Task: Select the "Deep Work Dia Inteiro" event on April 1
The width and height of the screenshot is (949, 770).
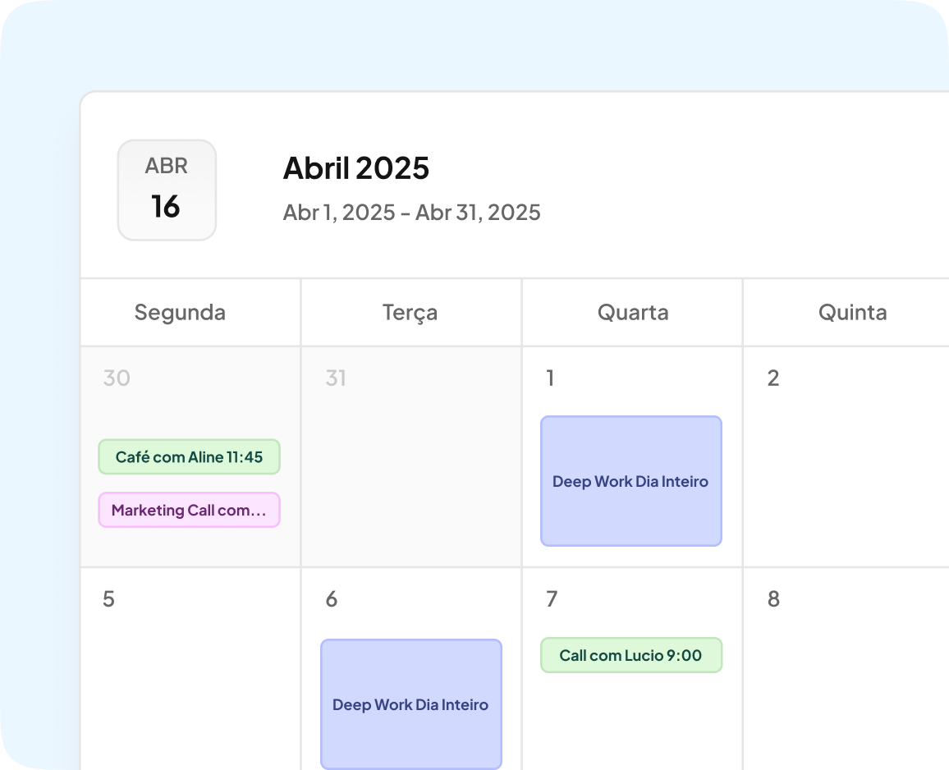Action: point(630,482)
